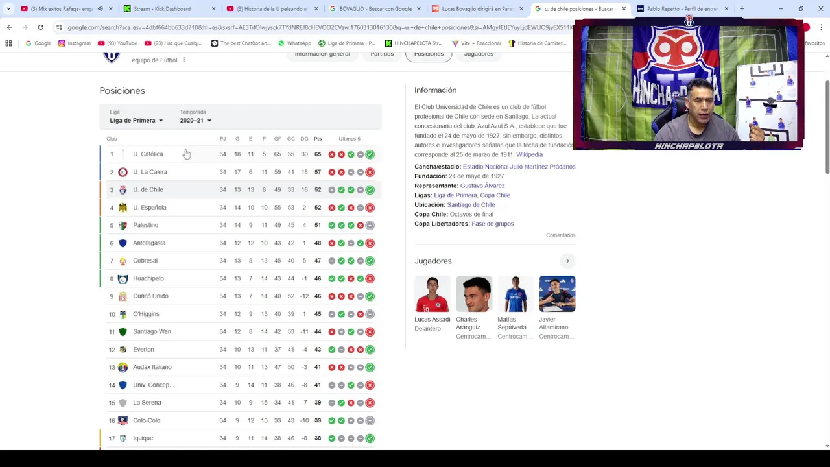Click the Audax Italiano club crest
This screenshot has height=467, width=830.
click(123, 367)
